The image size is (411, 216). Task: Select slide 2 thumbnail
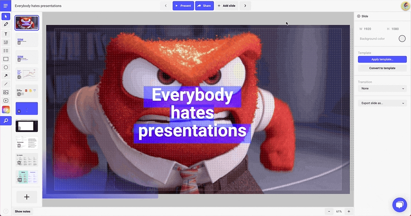tap(27, 40)
